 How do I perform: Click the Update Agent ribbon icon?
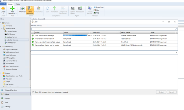pyautogui.click(x=72, y=9)
